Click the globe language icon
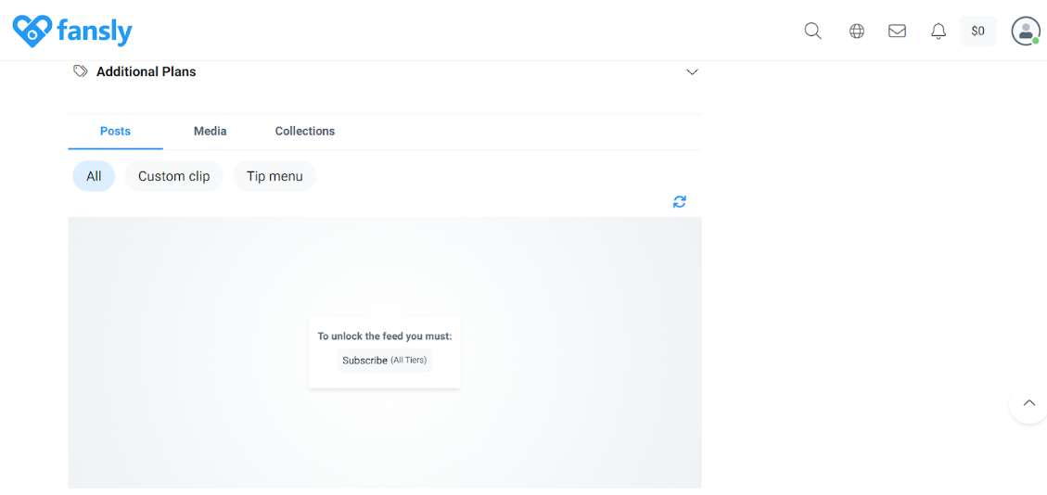 [857, 31]
